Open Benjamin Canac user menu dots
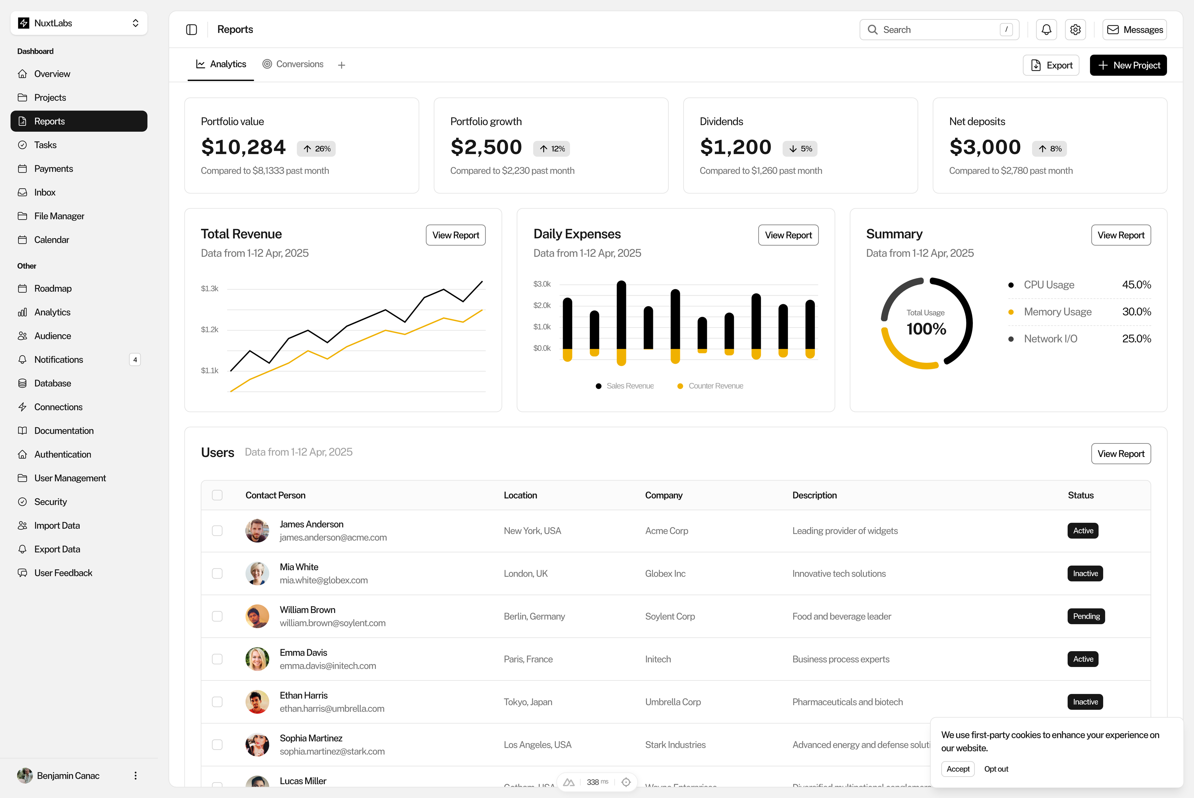The width and height of the screenshot is (1194, 798). click(x=135, y=776)
